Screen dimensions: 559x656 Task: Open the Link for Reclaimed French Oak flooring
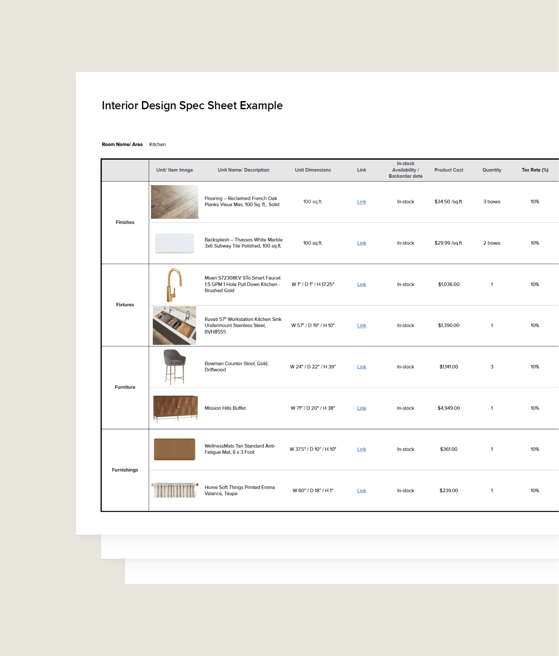pyautogui.click(x=361, y=202)
